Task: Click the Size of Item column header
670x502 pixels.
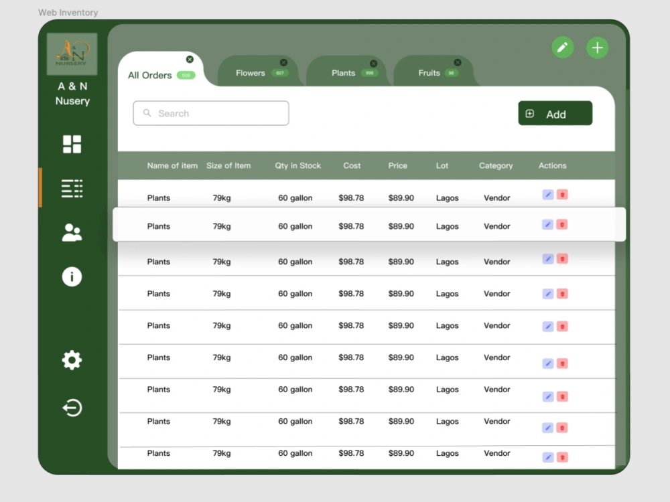Action: [228, 165]
